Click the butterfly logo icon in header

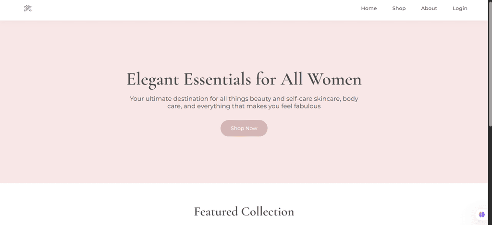[28, 9]
